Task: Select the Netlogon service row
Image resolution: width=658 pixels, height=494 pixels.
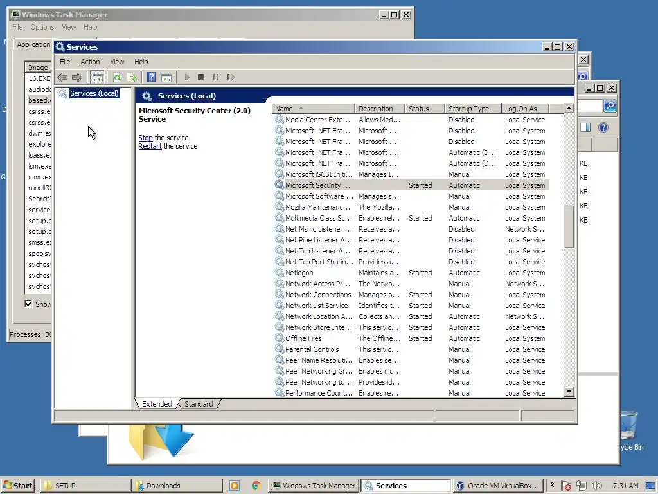Action: [411, 273]
